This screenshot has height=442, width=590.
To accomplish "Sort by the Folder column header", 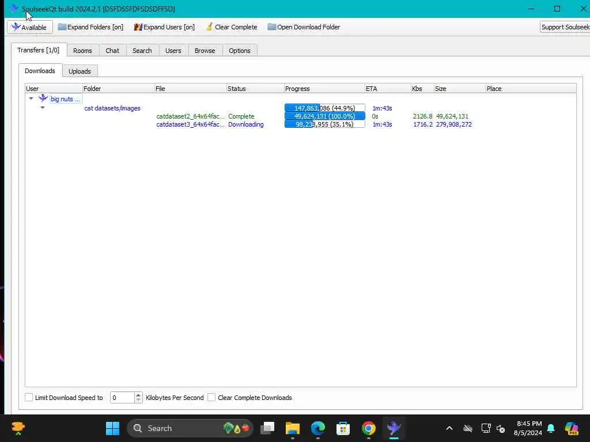I will [x=118, y=89].
